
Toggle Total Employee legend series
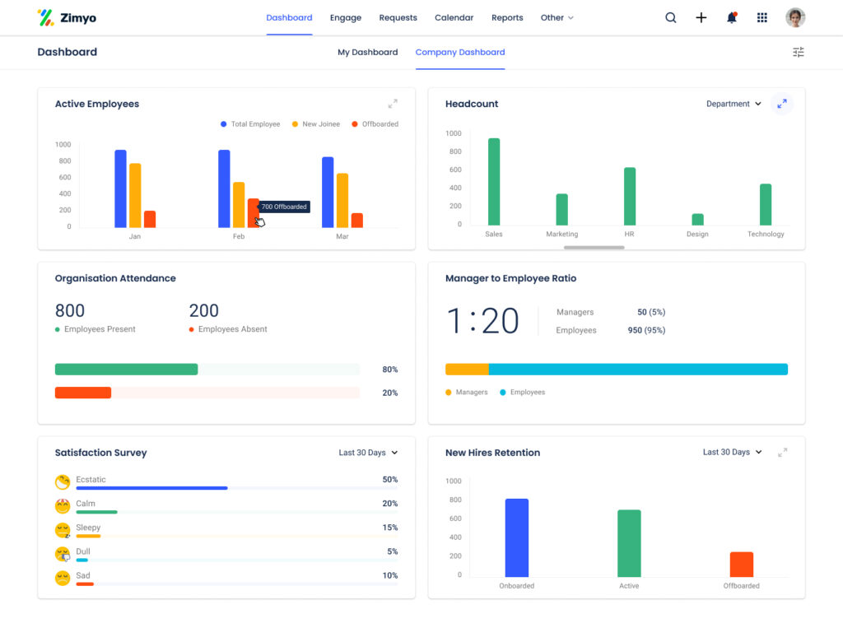point(250,124)
